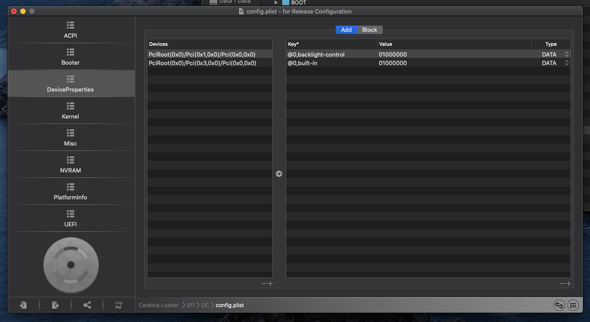Open the Misc section
The height and width of the screenshot is (322, 590).
pos(71,137)
